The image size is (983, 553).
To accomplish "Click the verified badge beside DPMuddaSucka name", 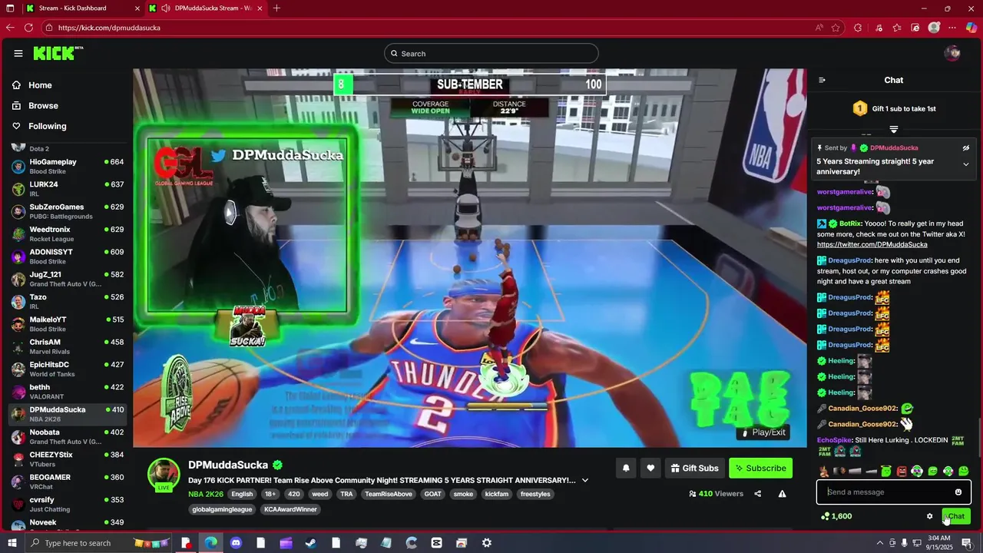I will coord(278,465).
